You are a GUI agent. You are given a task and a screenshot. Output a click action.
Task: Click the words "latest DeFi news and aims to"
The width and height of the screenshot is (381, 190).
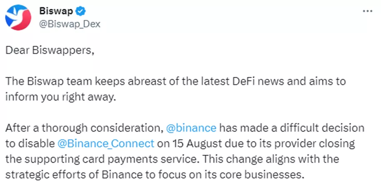pyautogui.click(x=285, y=81)
